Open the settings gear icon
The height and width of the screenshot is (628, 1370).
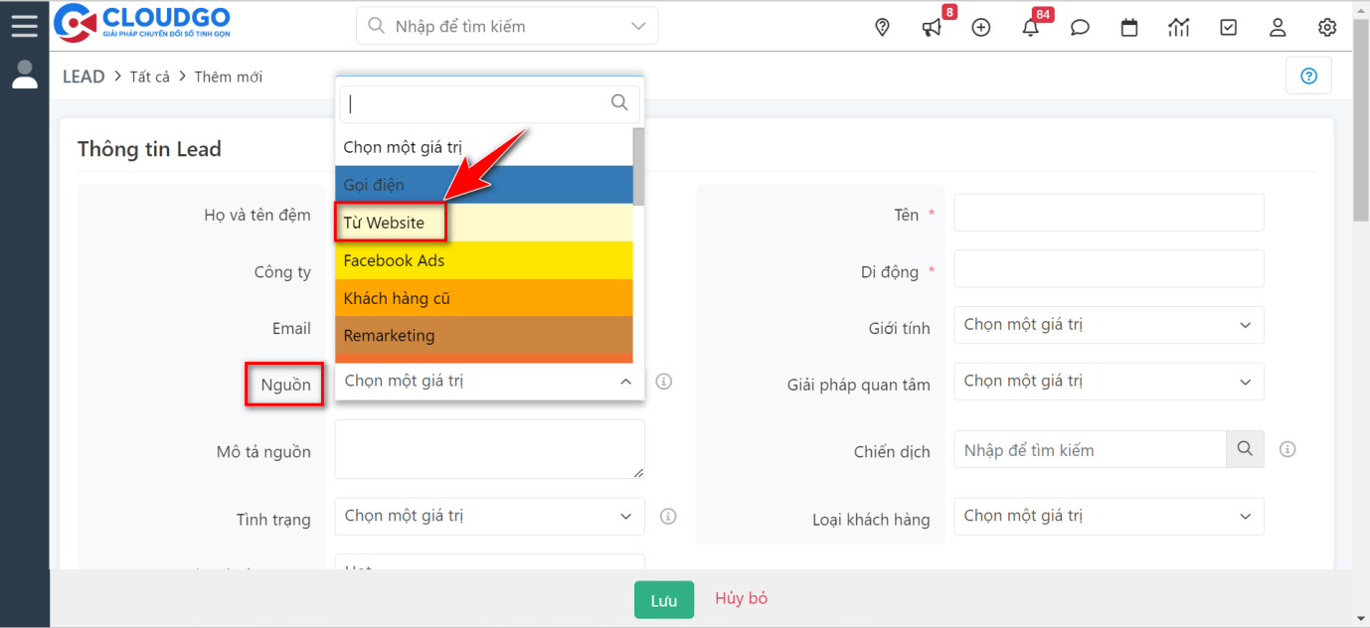click(x=1327, y=28)
